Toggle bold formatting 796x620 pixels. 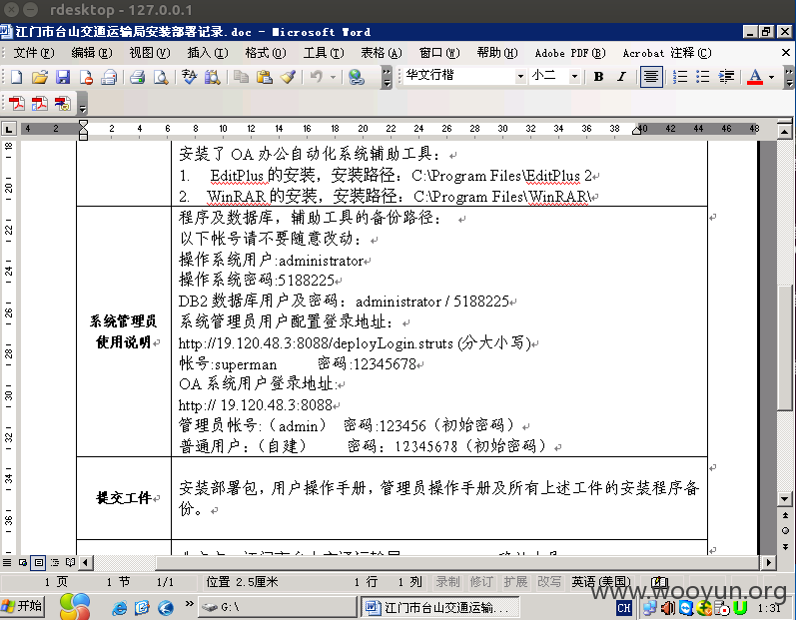click(x=598, y=77)
